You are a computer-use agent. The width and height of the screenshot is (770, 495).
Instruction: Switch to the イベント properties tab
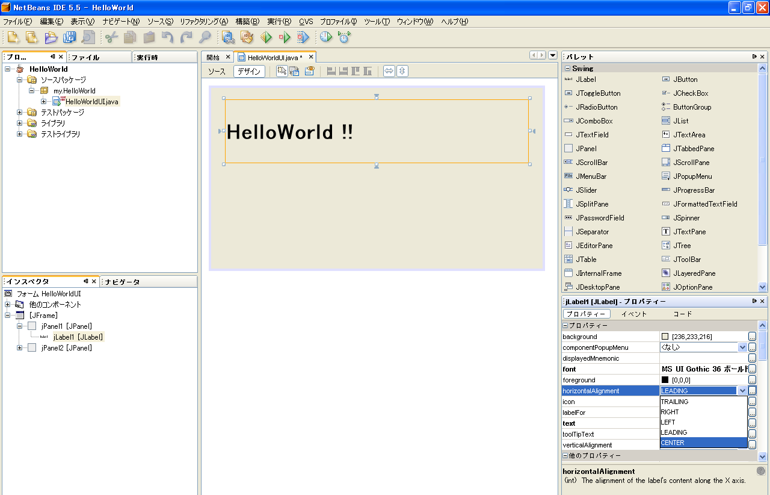(x=633, y=314)
